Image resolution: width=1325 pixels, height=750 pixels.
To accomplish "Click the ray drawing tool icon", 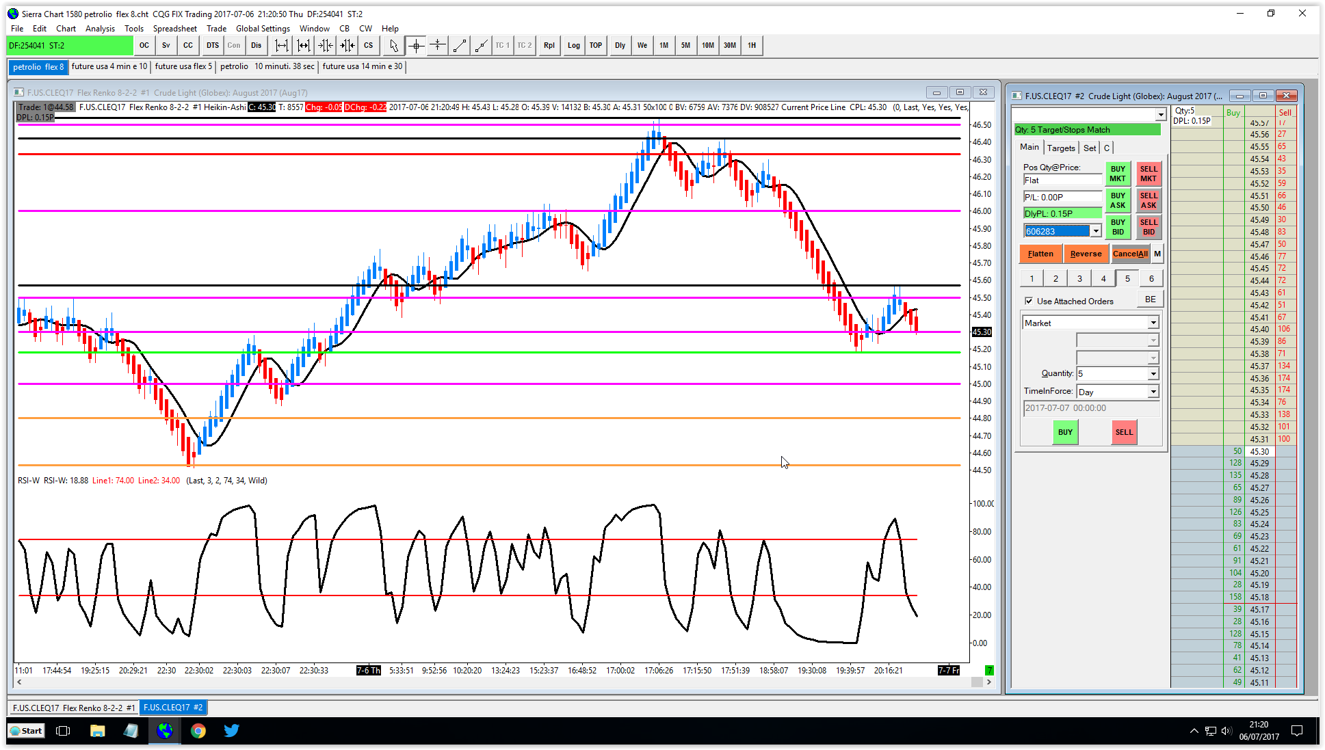I will [x=482, y=46].
